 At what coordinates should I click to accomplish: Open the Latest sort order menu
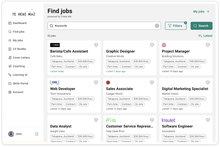[205, 36]
